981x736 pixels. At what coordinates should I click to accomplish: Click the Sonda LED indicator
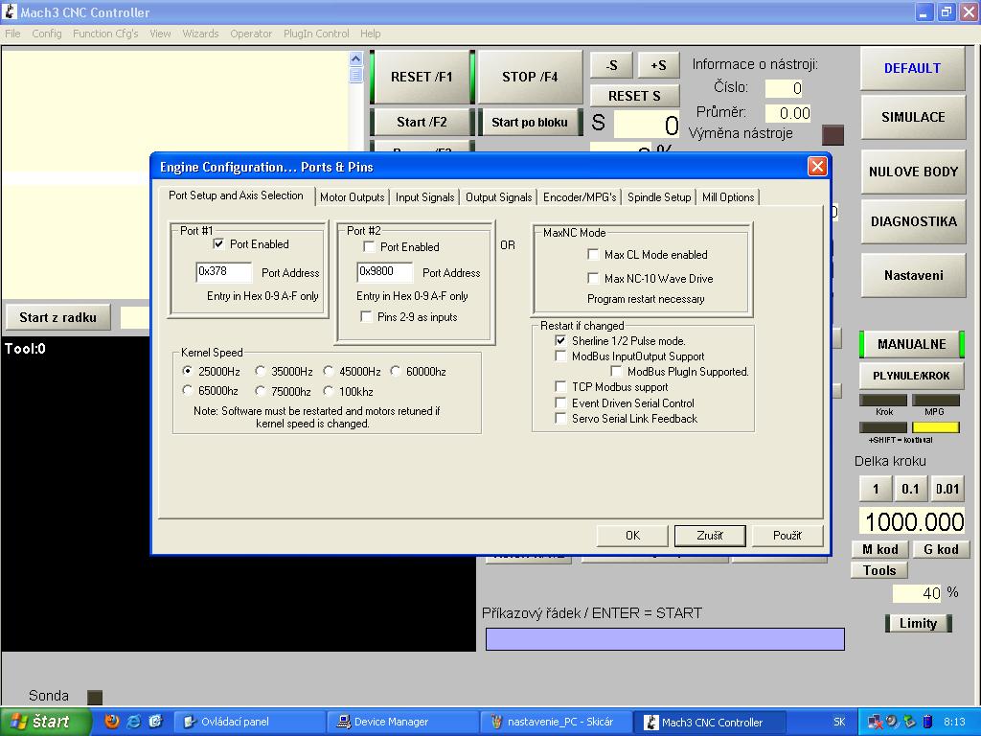(x=94, y=697)
